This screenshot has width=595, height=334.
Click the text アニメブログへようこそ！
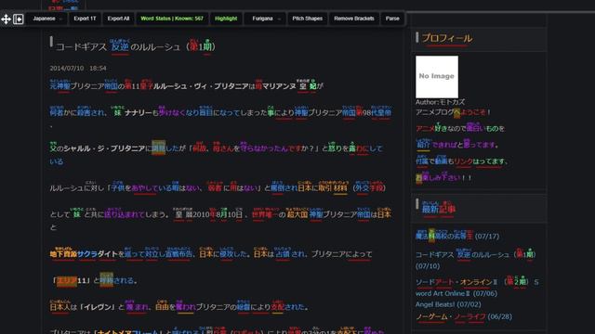[x=454, y=112]
